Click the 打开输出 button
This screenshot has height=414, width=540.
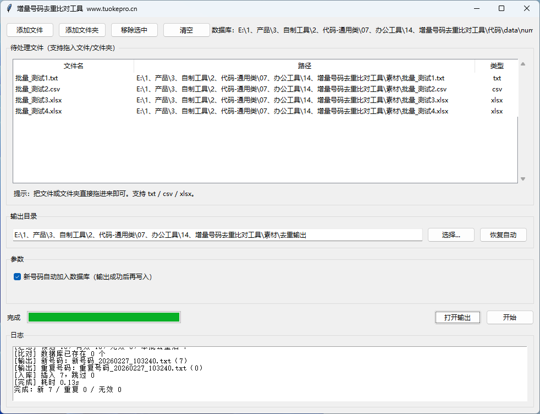tap(458, 317)
